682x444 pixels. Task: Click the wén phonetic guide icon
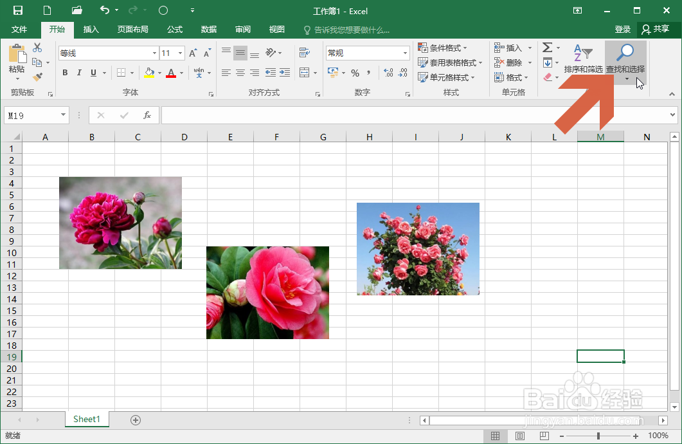[x=199, y=73]
